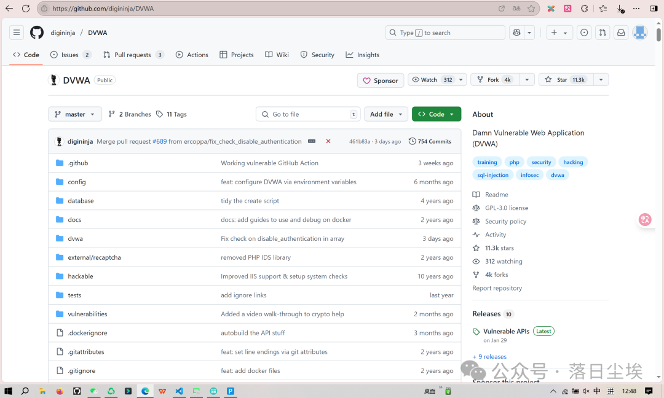Image resolution: width=664 pixels, height=398 pixels.
Task: Click the browser back arrow
Action: click(9, 9)
